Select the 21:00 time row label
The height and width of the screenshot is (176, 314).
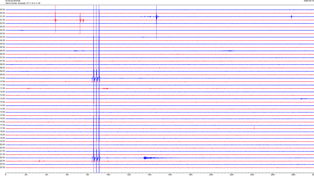pos(3,151)
